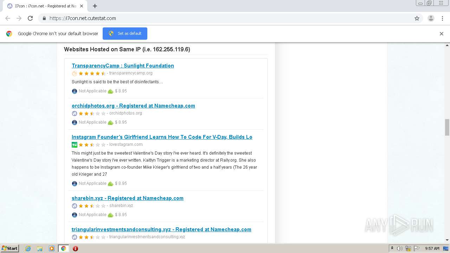Click Alexa rank icon for sharebin.xyz
450x253 pixels.
click(74, 215)
